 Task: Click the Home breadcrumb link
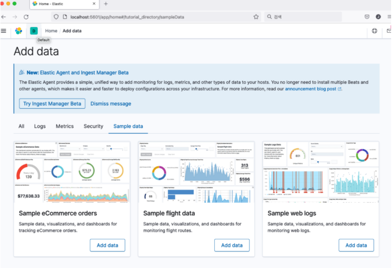tap(51, 31)
